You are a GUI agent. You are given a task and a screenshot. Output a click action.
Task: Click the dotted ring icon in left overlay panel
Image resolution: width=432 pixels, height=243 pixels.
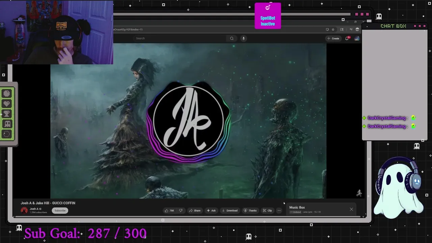7,134
